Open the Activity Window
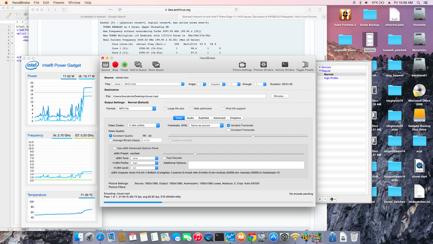 click(x=285, y=65)
